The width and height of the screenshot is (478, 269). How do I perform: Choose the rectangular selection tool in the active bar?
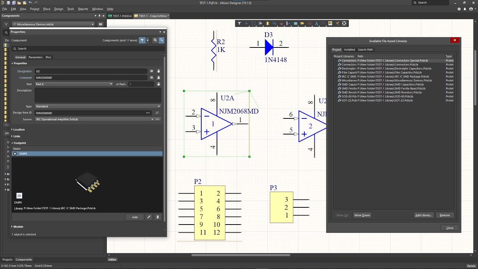coord(253,23)
